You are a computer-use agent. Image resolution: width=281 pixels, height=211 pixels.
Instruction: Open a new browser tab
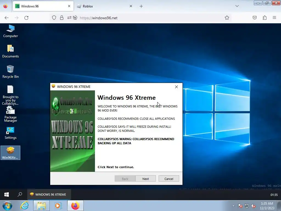(141, 6)
